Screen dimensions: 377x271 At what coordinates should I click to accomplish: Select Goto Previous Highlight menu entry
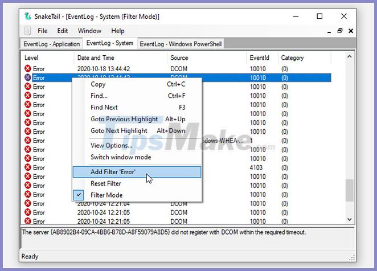point(137,119)
